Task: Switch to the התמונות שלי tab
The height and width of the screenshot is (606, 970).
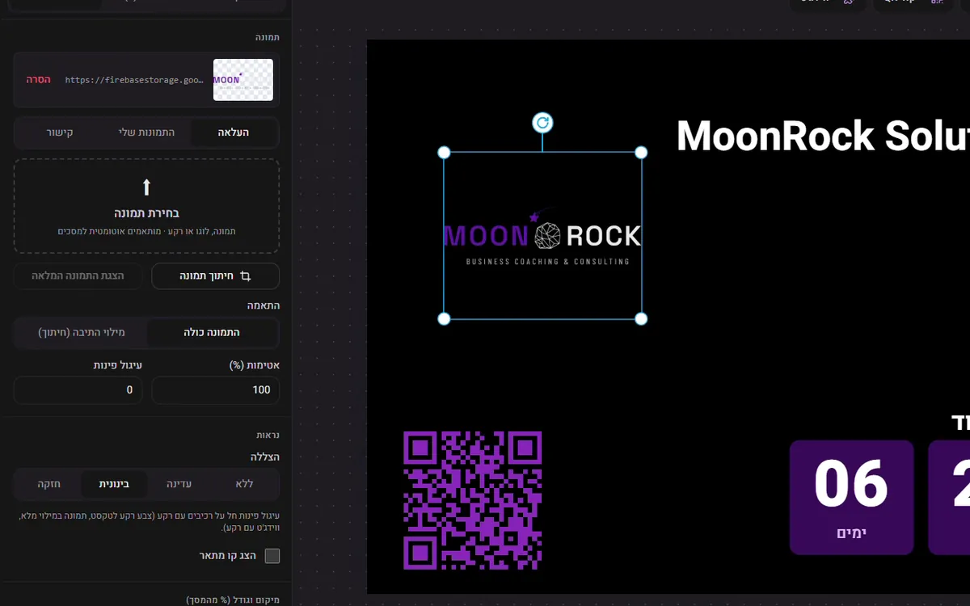Action: [x=147, y=132]
